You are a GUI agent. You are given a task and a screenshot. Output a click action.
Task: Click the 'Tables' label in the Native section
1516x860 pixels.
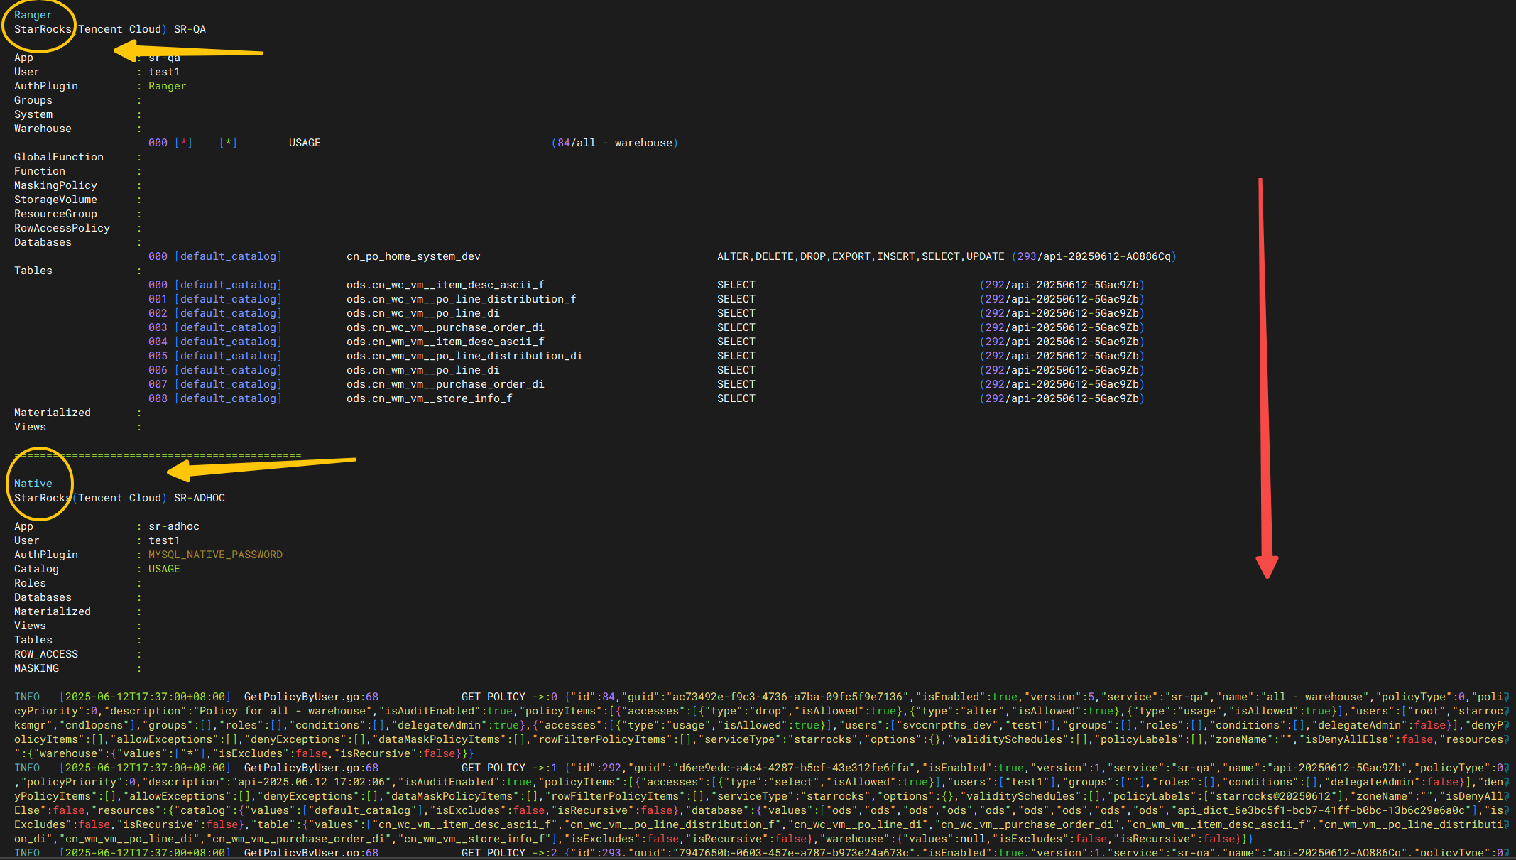pyautogui.click(x=33, y=640)
